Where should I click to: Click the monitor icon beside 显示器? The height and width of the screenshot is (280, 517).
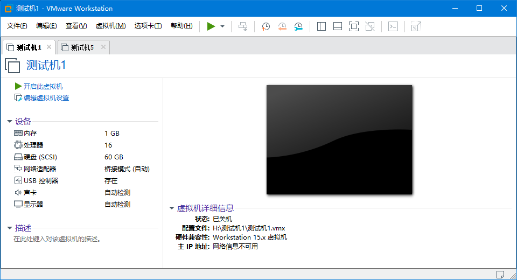[x=18, y=204]
